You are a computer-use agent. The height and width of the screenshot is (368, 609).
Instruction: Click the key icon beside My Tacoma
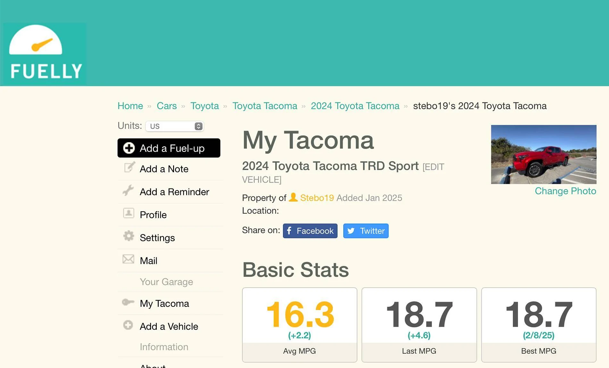[128, 302]
